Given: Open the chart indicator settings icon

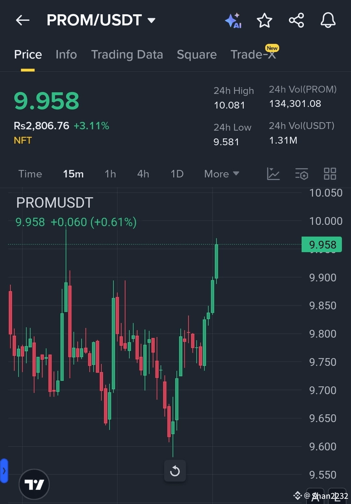Looking at the screenshot, I should [x=302, y=174].
